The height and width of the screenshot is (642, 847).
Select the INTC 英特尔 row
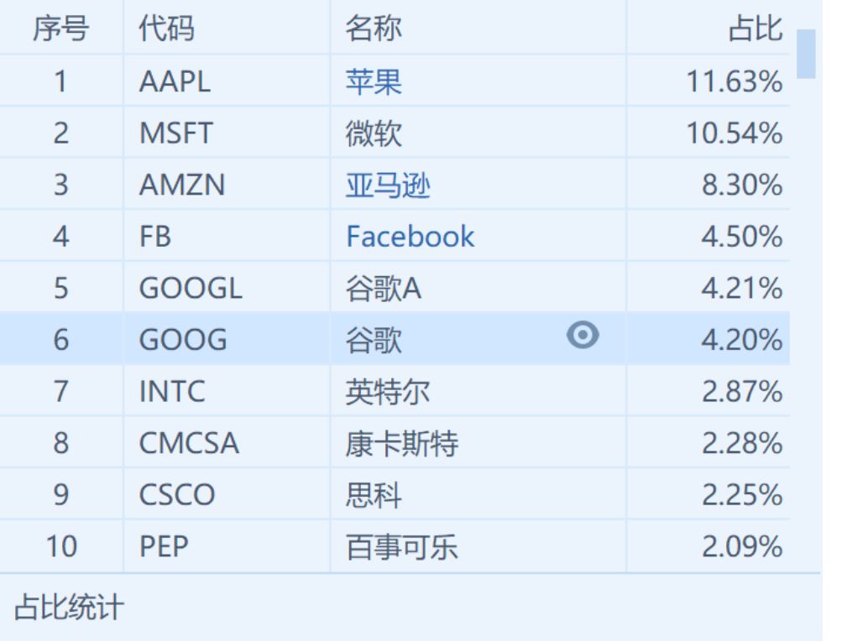pos(395,391)
